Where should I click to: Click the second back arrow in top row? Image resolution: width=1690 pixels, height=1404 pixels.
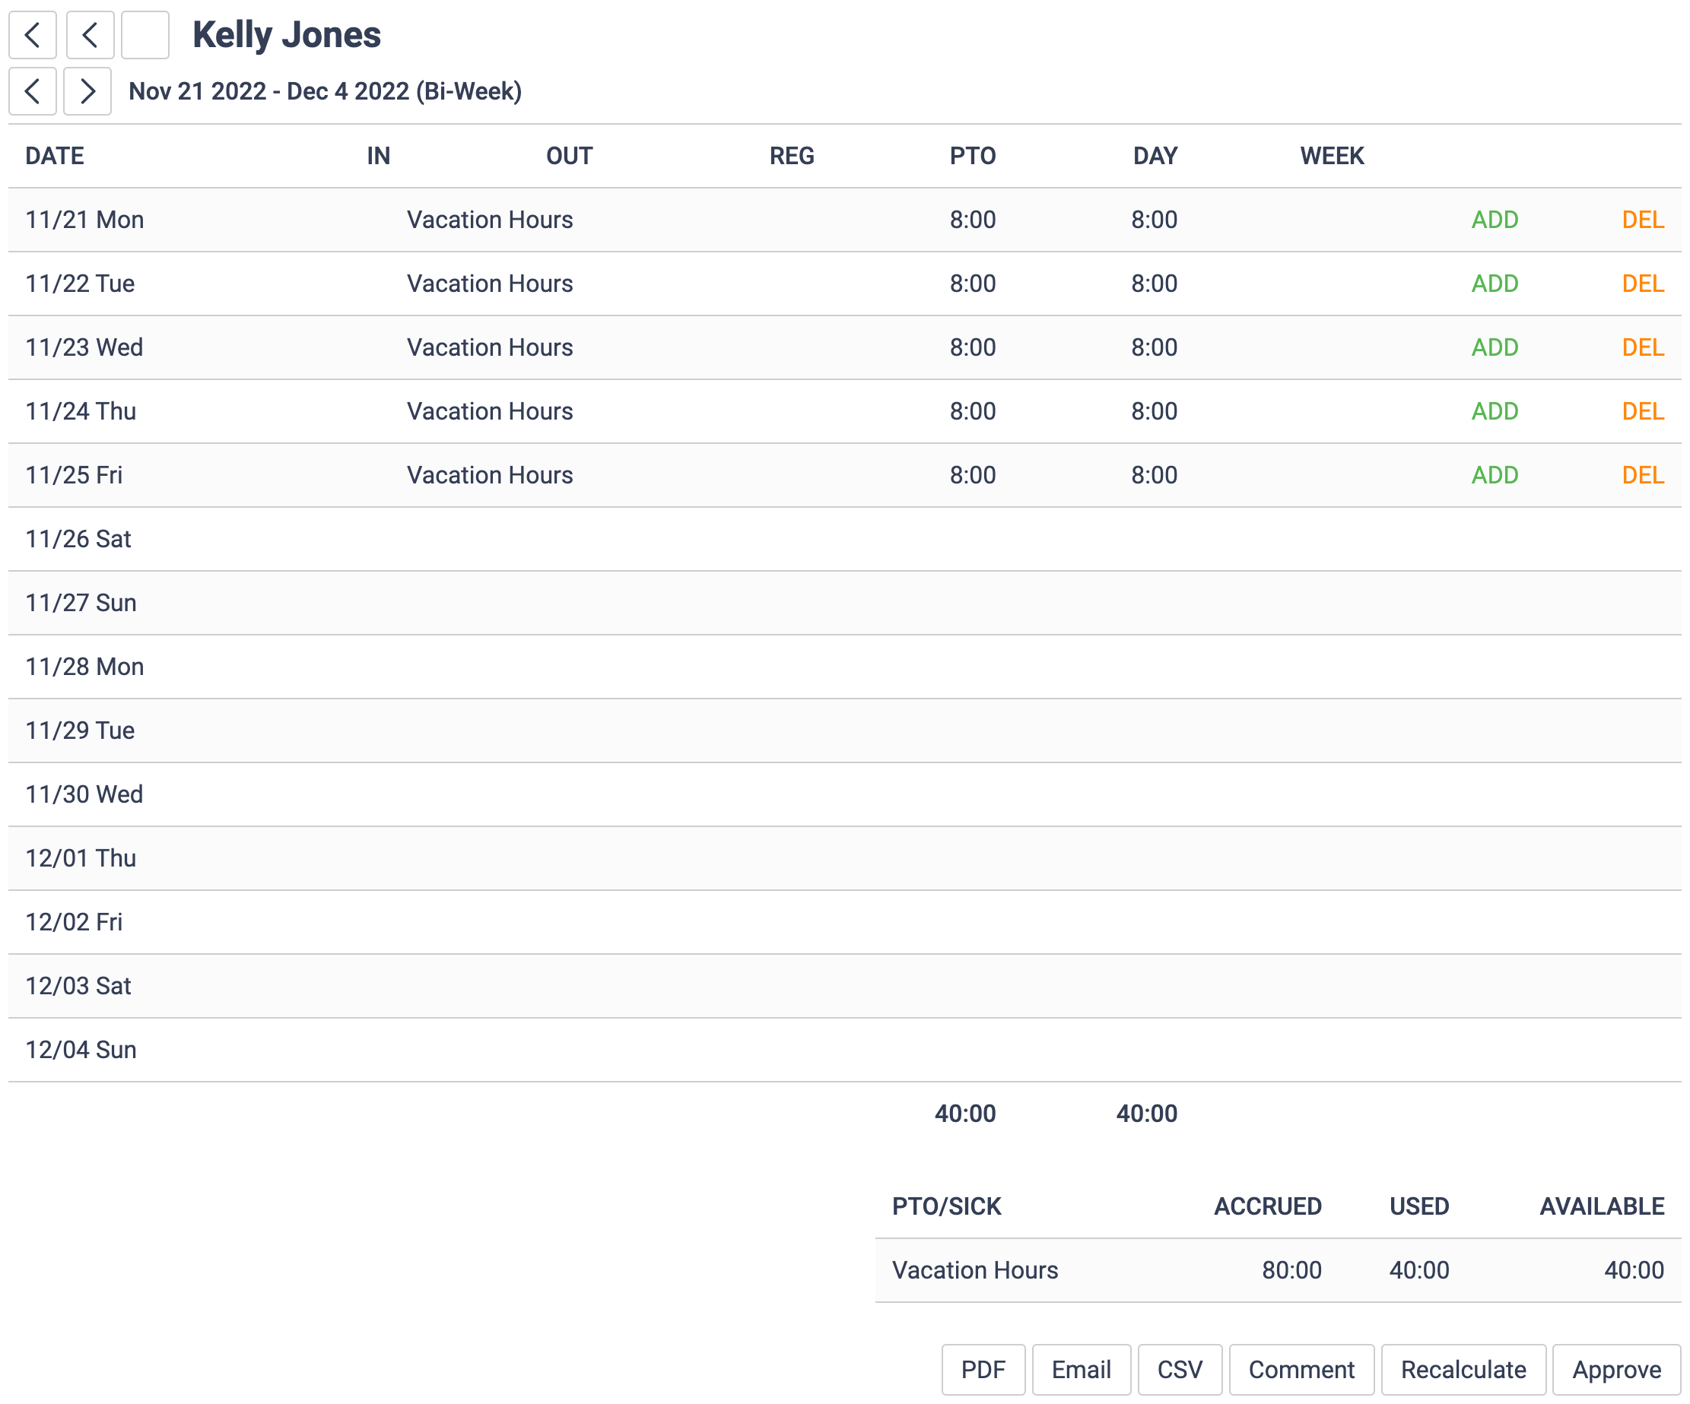tap(89, 34)
